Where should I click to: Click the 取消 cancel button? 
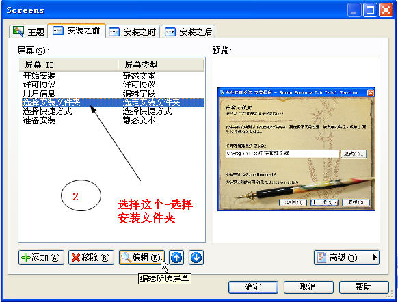point(308,287)
